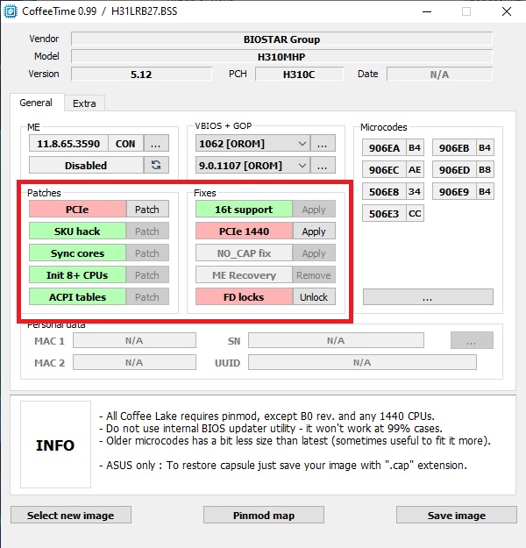This screenshot has width=526, height=548.
Task: Click the B8 revision box beside 906ED
Action: (x=485, y=170)
